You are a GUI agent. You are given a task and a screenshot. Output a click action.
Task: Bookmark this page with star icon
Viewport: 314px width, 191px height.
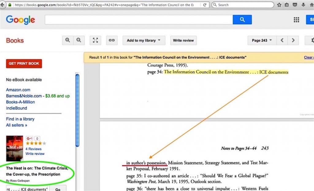tap(279, 5)
